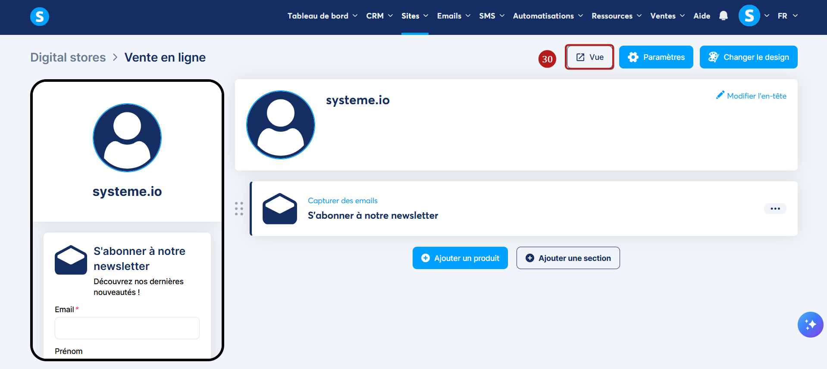This screenshot has width=827, height=369.
Task: Expand the CRM dropdown
Action: tap(379, 16)
